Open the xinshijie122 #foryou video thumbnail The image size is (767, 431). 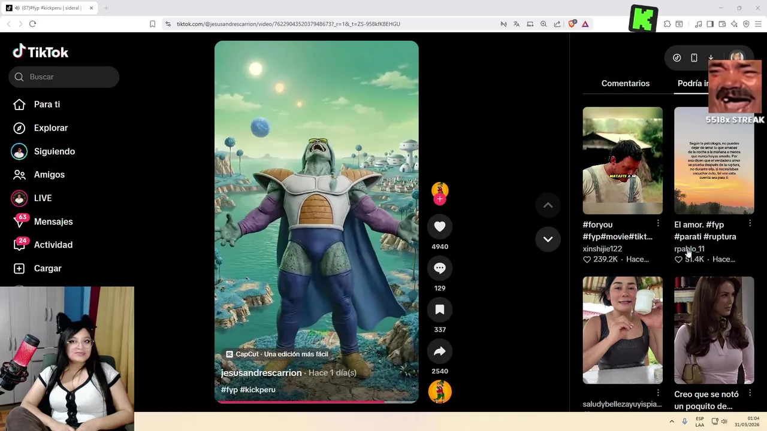tap(623, 160)
